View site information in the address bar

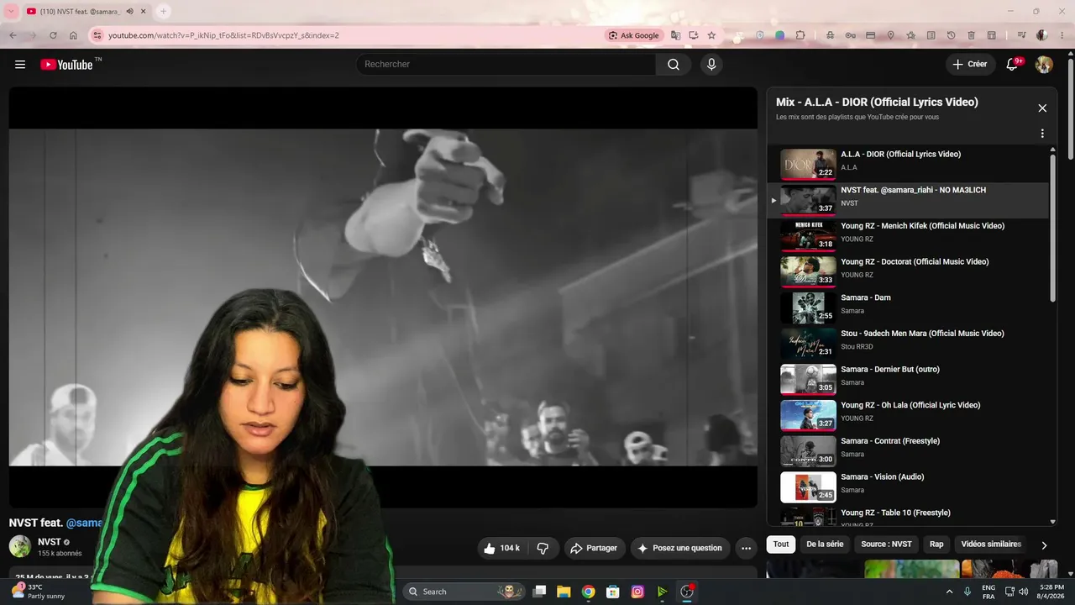click(97, 35)
